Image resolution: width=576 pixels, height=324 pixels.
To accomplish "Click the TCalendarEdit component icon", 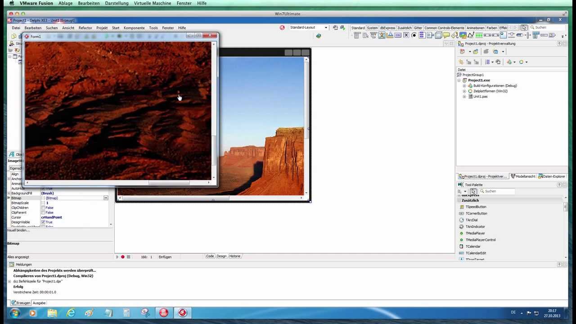I will point(461,253).
